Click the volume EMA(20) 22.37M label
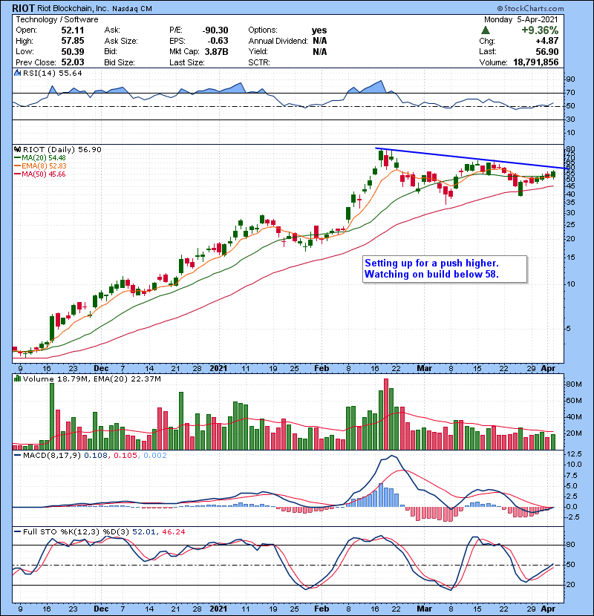 (x=129, y=379)
